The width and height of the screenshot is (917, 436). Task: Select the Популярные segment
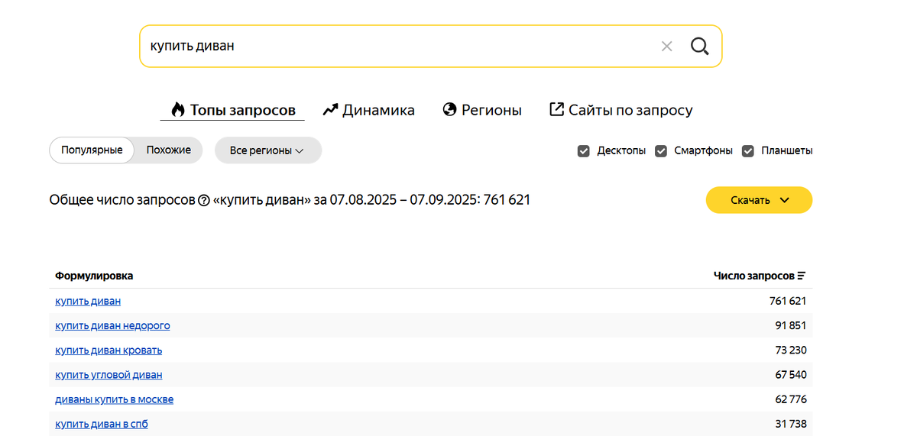pos(92,150)
